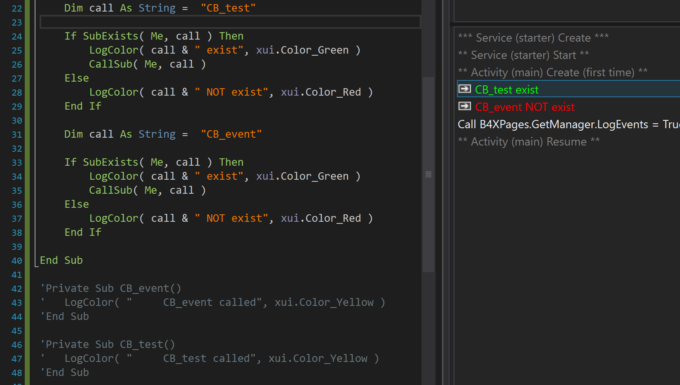Viewport: 680px width, 385px height.
Task: Click xui.Color_Green on line 34
Action: coord(302,176)
